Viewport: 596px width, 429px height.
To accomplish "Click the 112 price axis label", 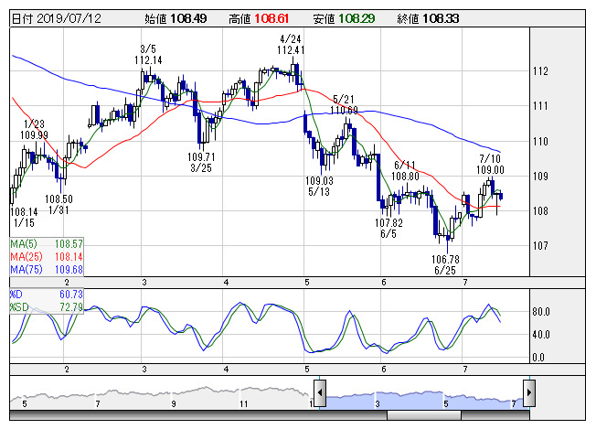I will tap(540, 71).
